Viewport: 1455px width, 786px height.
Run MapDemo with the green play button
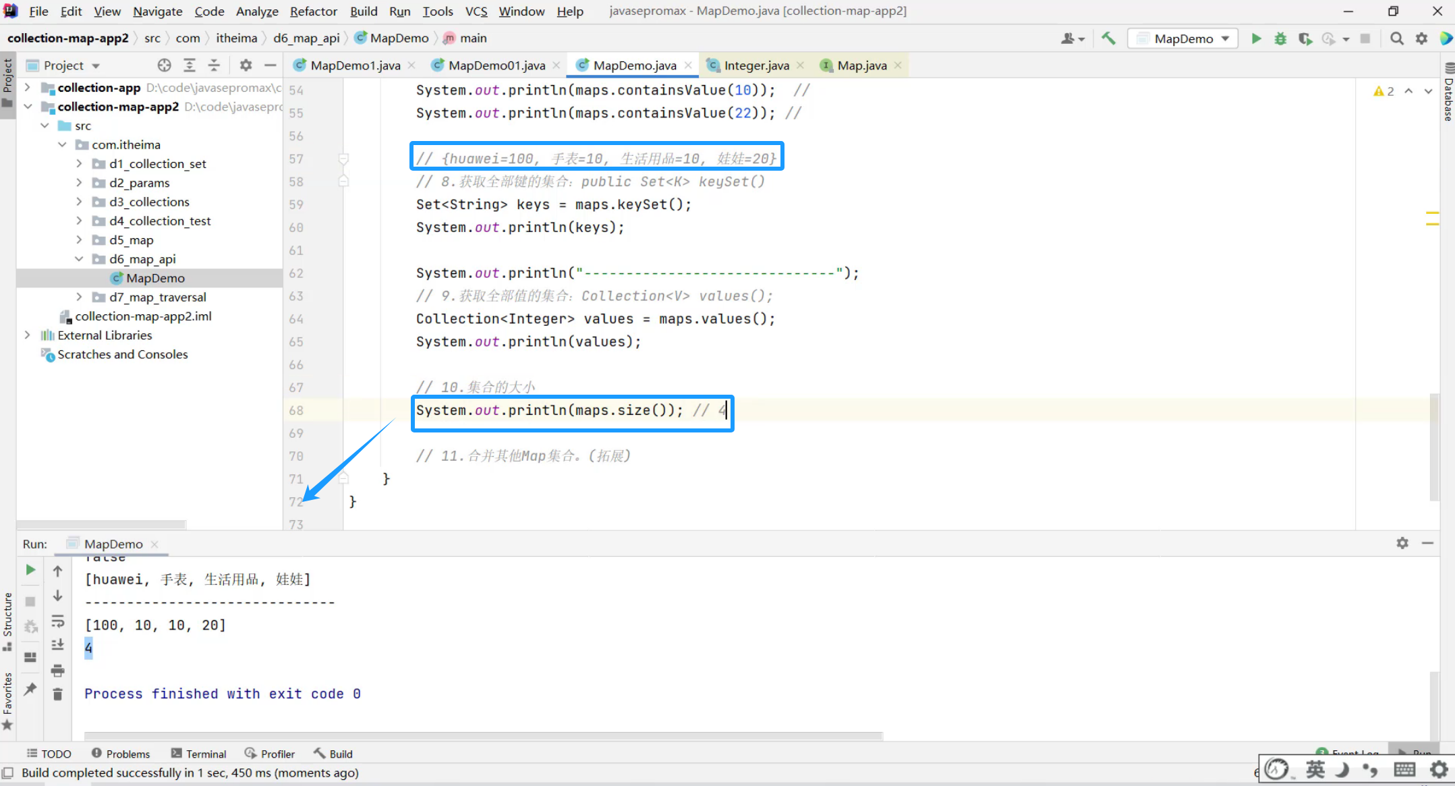coord(1256,38)
